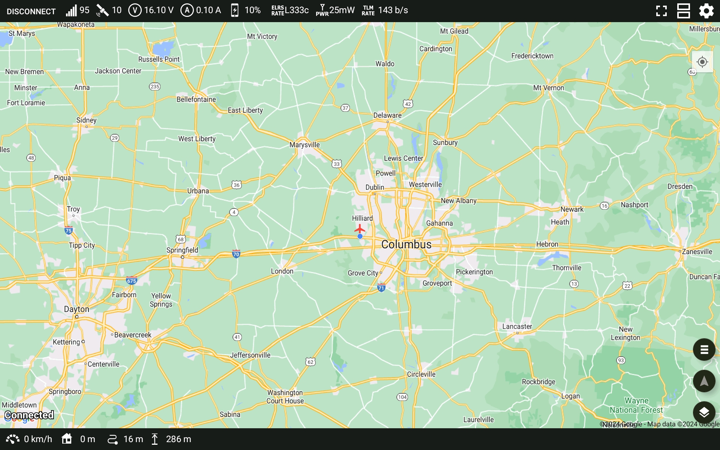This screenshot has height=450, width=720.
Task: Click the Newark map label
Action: click(x=572, y=209)
